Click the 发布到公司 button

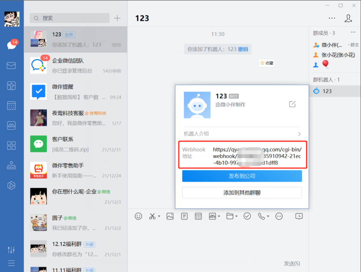pyautogui.click(x=242, y=176)
